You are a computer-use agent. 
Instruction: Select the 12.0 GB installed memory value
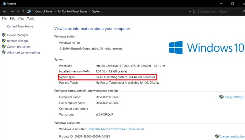[111, 71]
